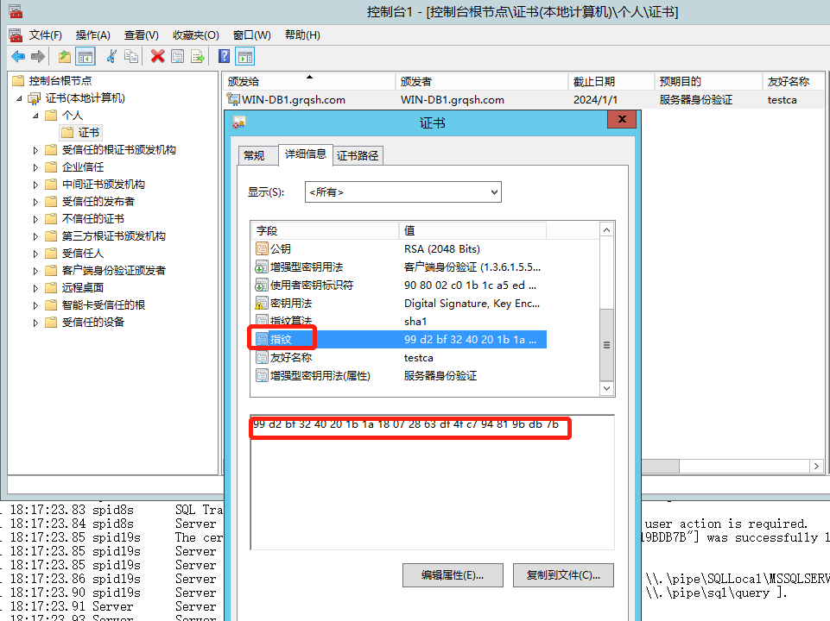830x621 pixels.
Task: Click the 受信任的根证书颁发机构 folder icon
Action: click(51, 150)
